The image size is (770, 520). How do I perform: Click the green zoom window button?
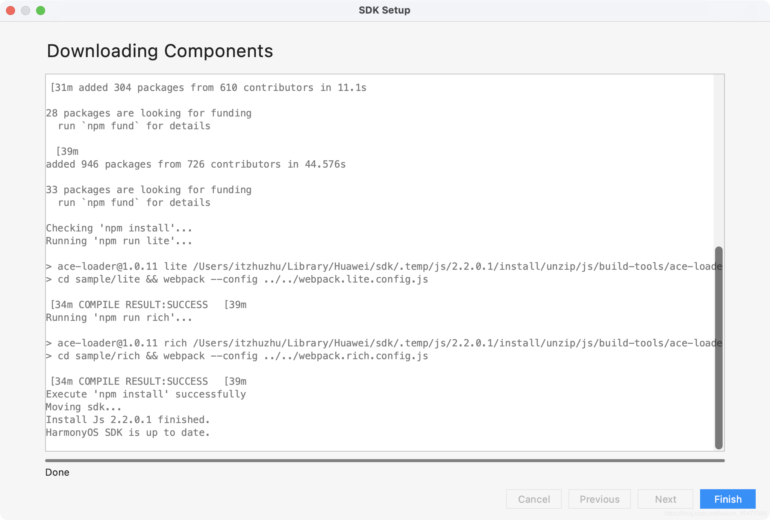41,11
